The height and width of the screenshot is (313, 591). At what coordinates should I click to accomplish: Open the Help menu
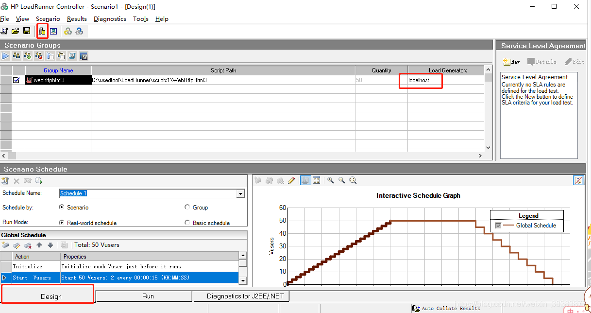(x=162, y=18)
